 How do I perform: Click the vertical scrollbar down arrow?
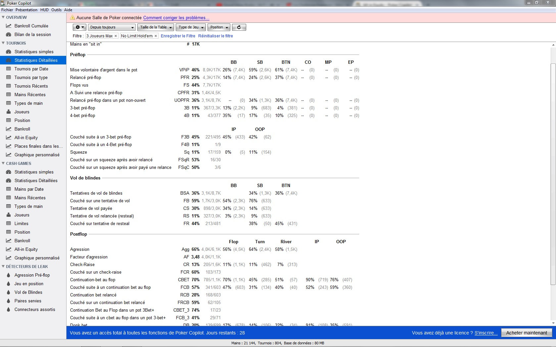point(553,323)
